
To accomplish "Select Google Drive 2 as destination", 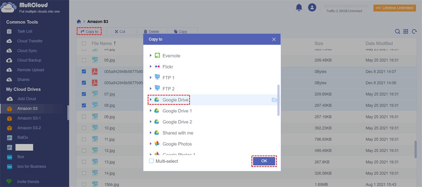I will 177,122.
